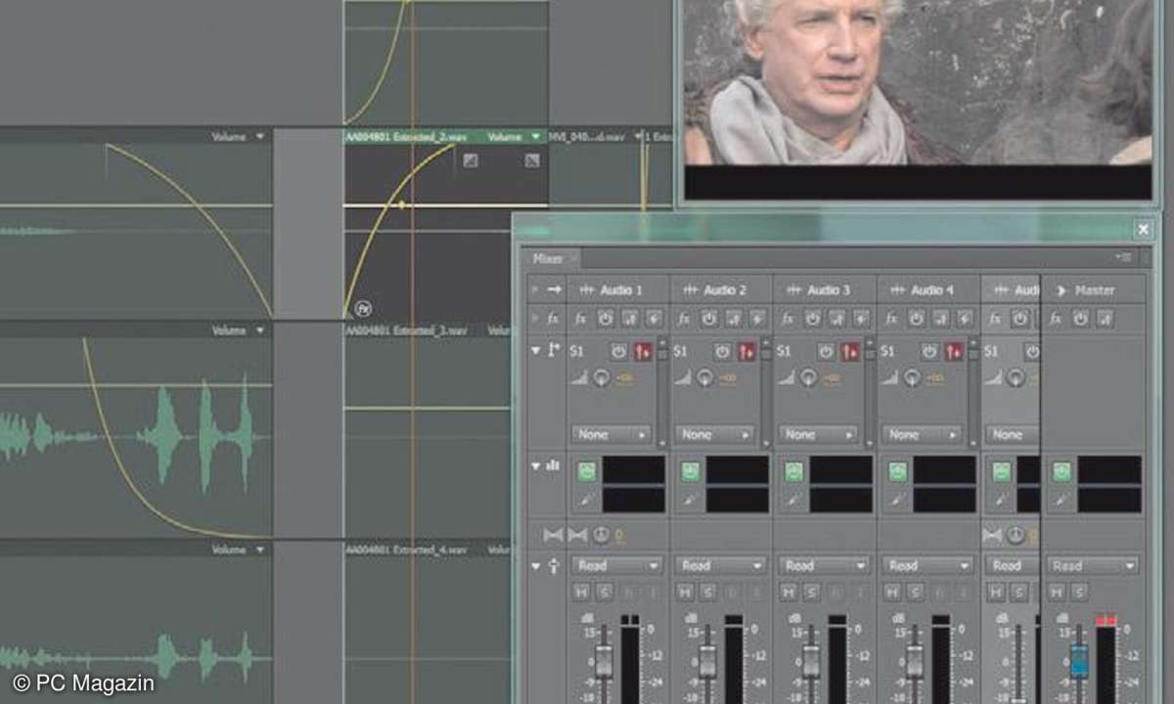Screen dimensions: 1174x704
Task: Click Audio 1 EQ edit pencil icon
Action: 586,500
